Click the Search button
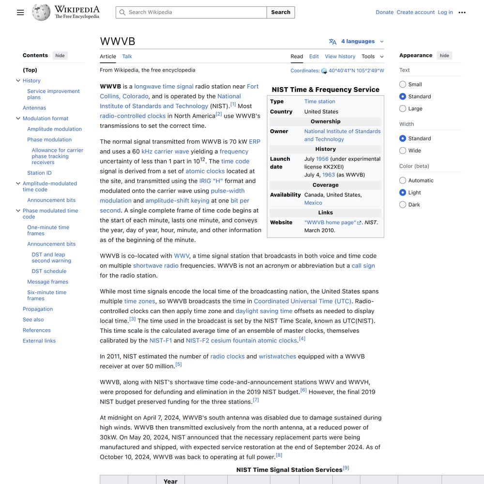Image resolution: width=484 pixels, height=484 pixels. pos(281,13)
